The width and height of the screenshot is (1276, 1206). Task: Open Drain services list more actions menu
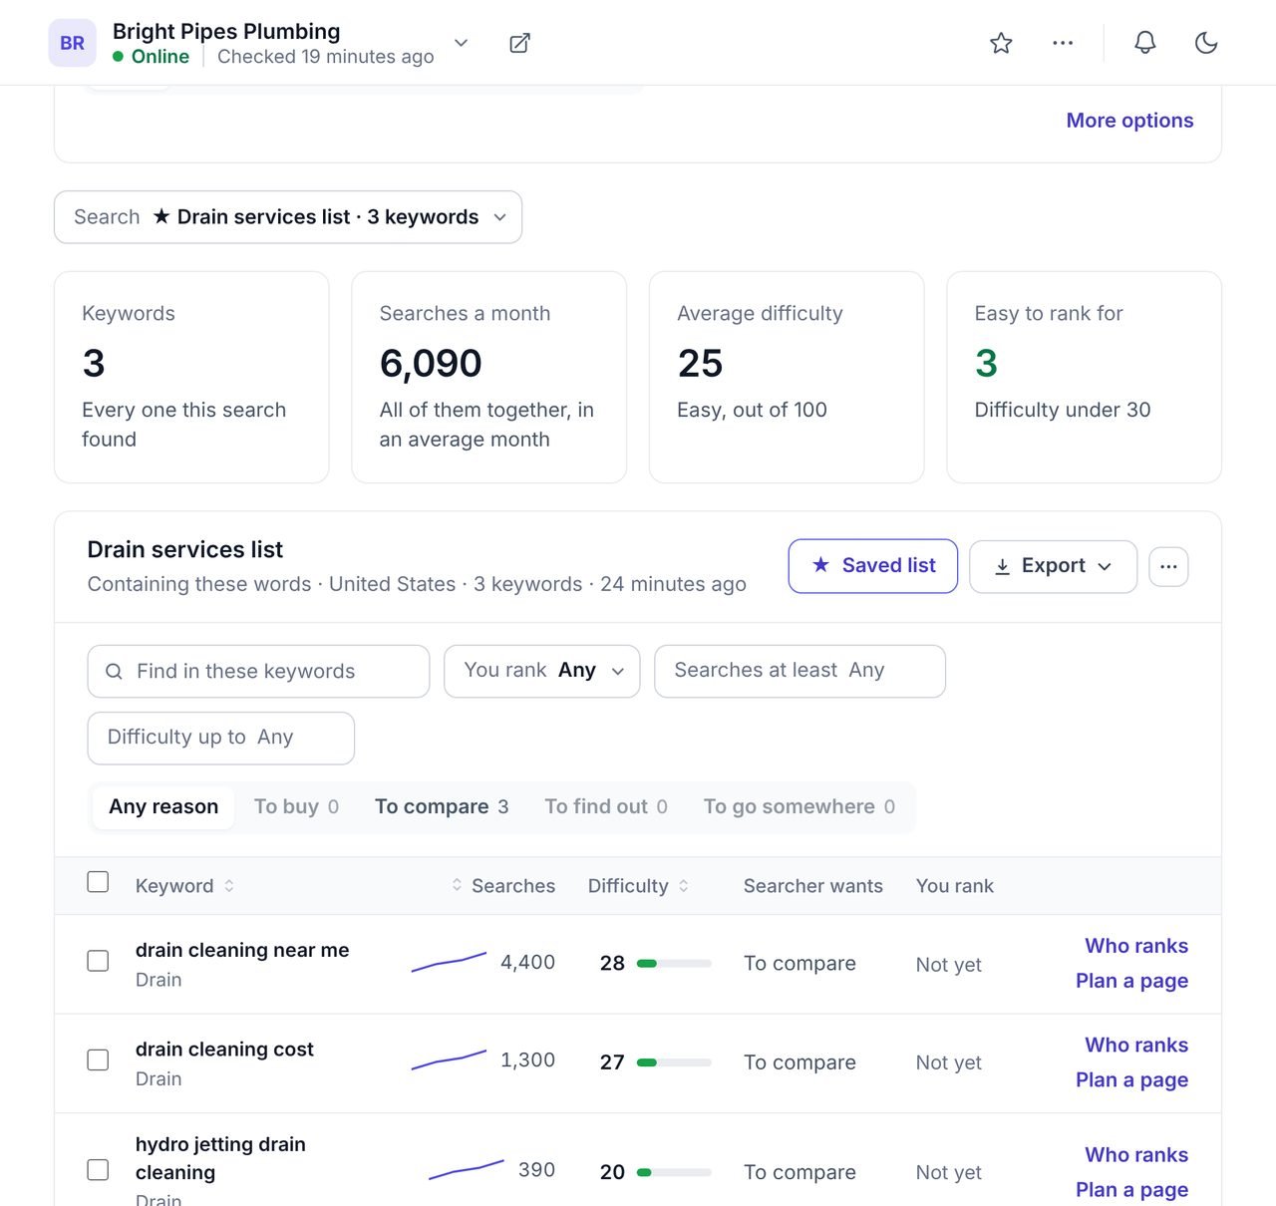[1168, 567]
